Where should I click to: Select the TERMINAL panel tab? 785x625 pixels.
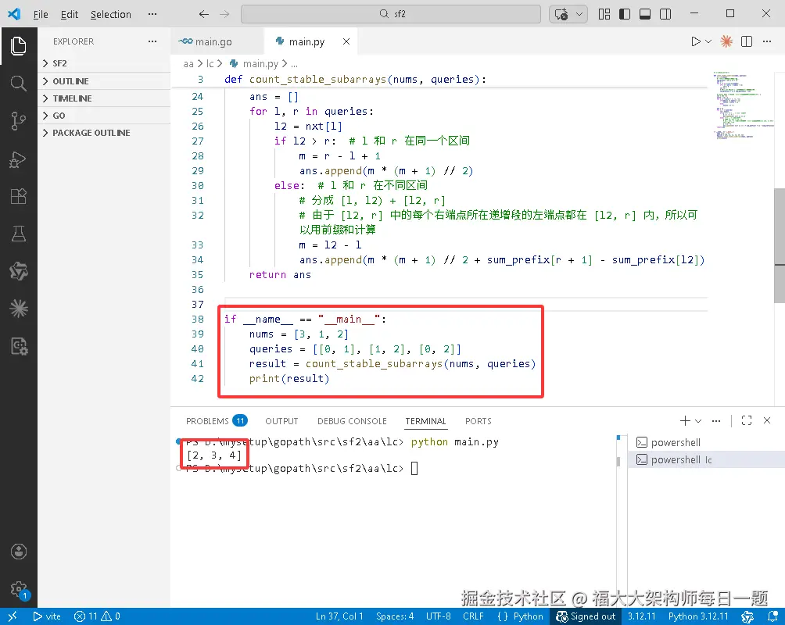(x=425, y=421)
